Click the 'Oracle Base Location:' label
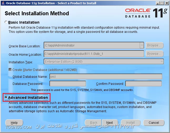 [24, 46]
